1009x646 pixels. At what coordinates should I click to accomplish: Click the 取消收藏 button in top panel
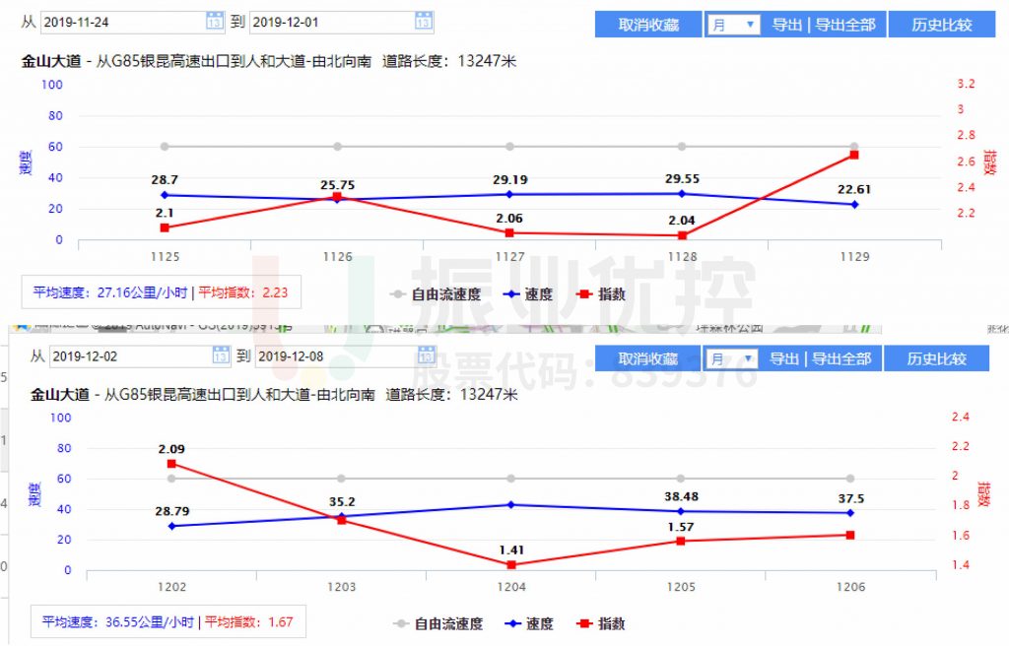(647, 24)
